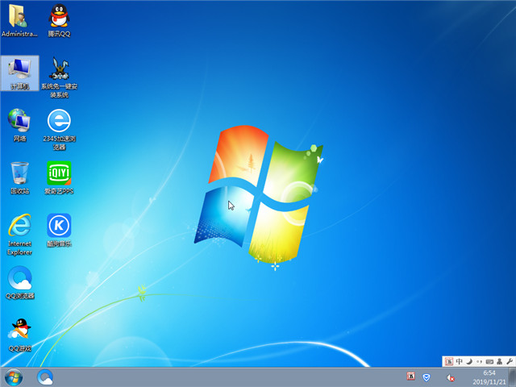Open IME settings wrench icon
This screenshot has height=387, width=516.
510,362
